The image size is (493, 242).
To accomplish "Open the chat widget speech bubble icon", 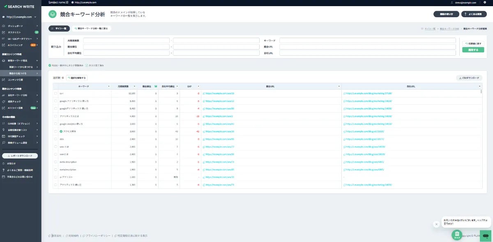I will pos(485,236).
